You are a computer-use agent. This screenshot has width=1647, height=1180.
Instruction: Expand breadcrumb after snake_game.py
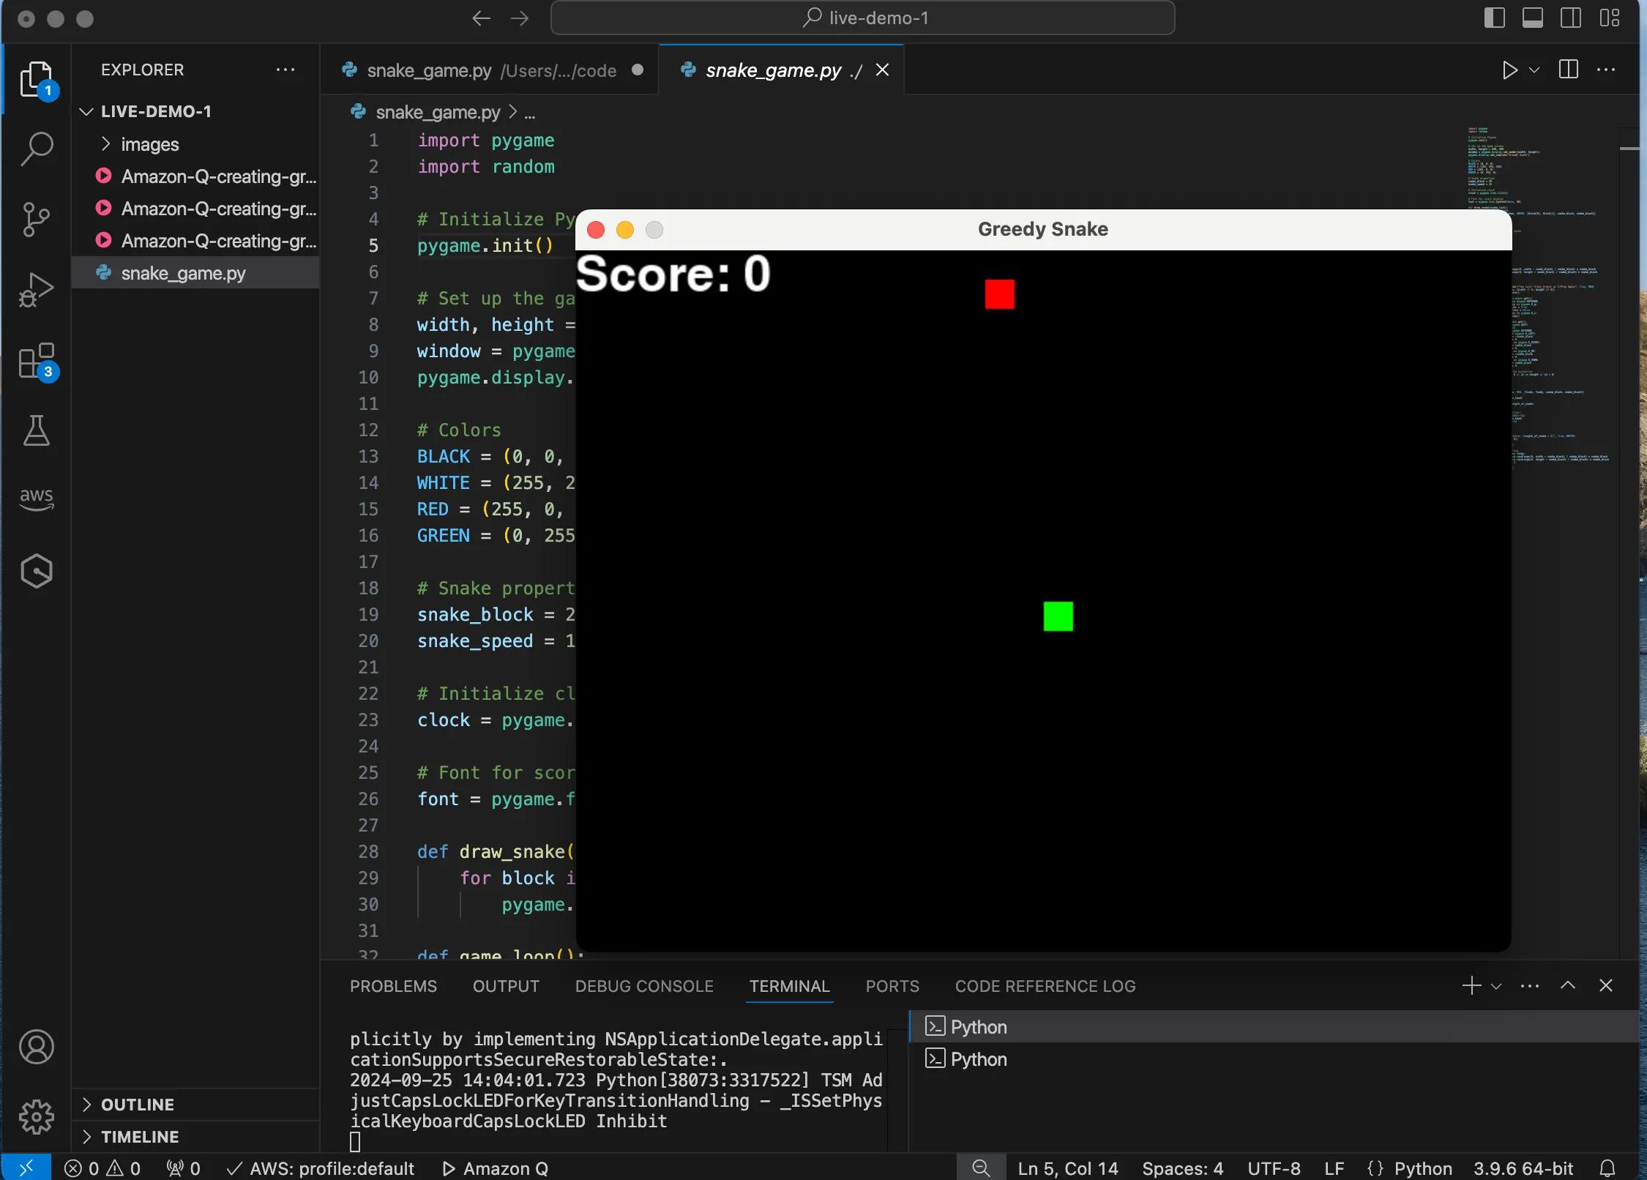530,113
